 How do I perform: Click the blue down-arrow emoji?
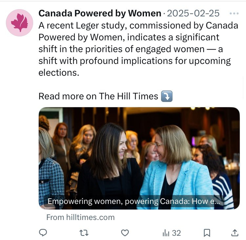[167, 96]
